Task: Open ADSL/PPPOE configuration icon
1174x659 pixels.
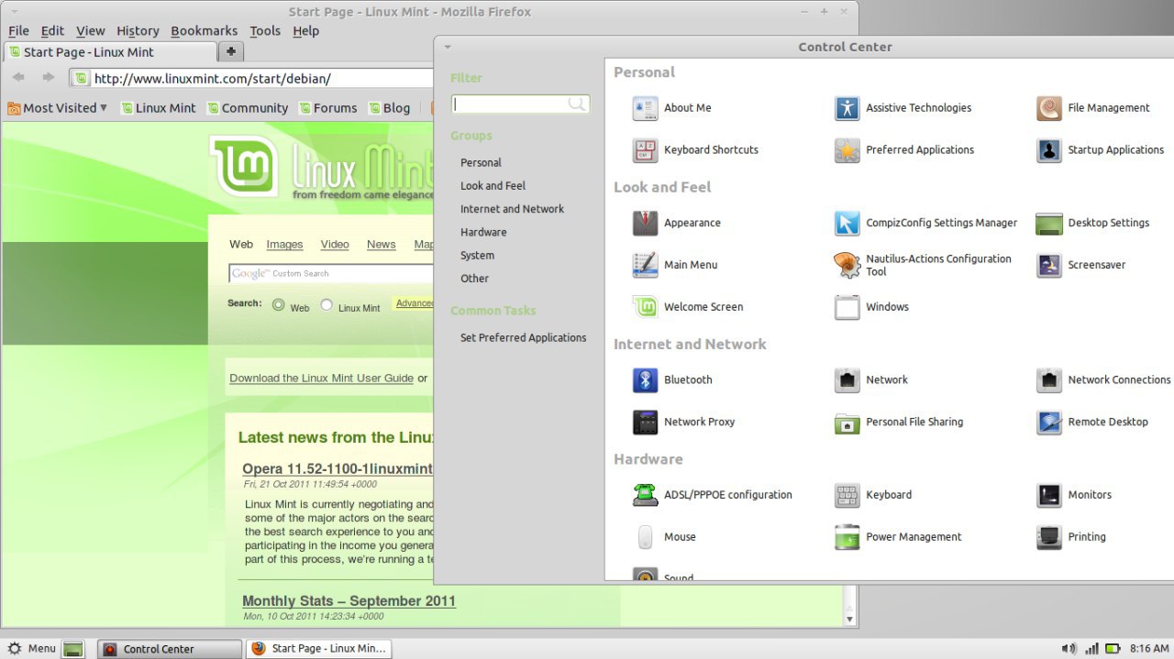Action: 645,495
